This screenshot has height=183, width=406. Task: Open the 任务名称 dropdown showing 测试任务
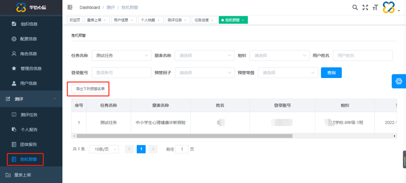121,55
